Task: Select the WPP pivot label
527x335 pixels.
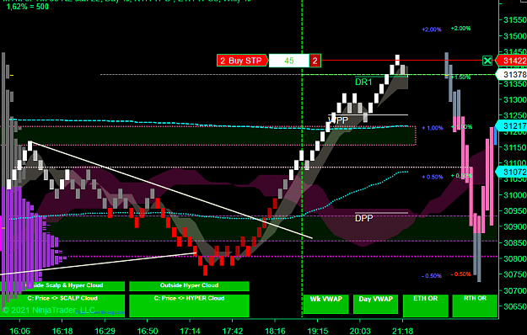Action: (x=338, y=120)
